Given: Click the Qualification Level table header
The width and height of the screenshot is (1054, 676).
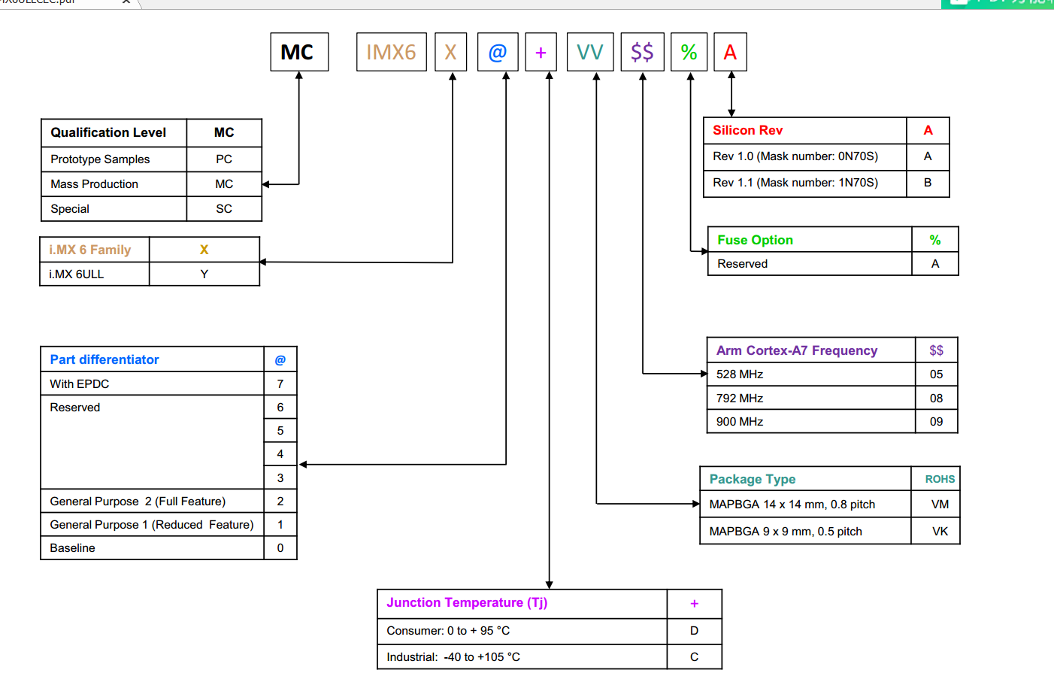Looking at the screenshot, I should 108,132.
